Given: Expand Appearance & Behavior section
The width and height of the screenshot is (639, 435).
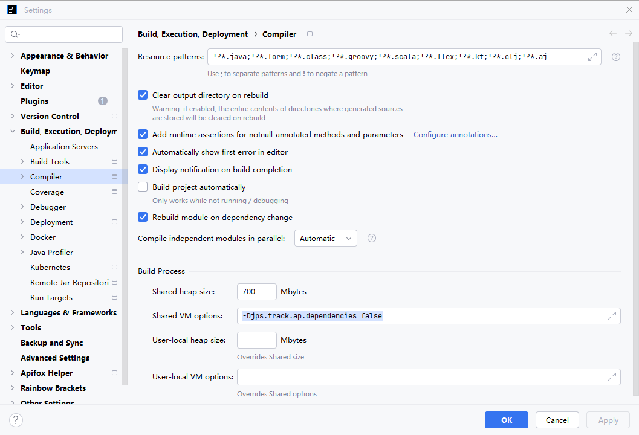Looking at the screenshot, I should pos(12,56).
